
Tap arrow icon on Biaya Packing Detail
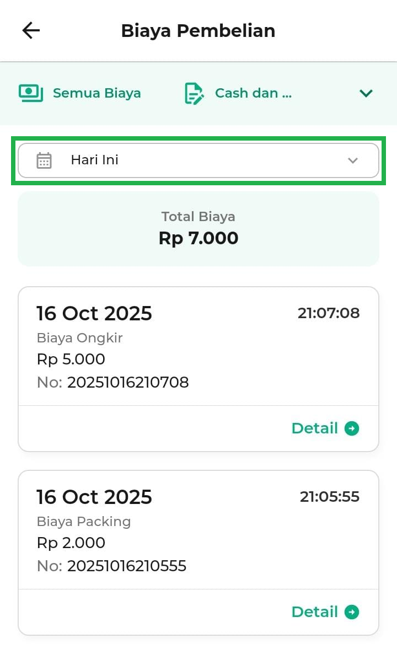click(x=352, y=612)
